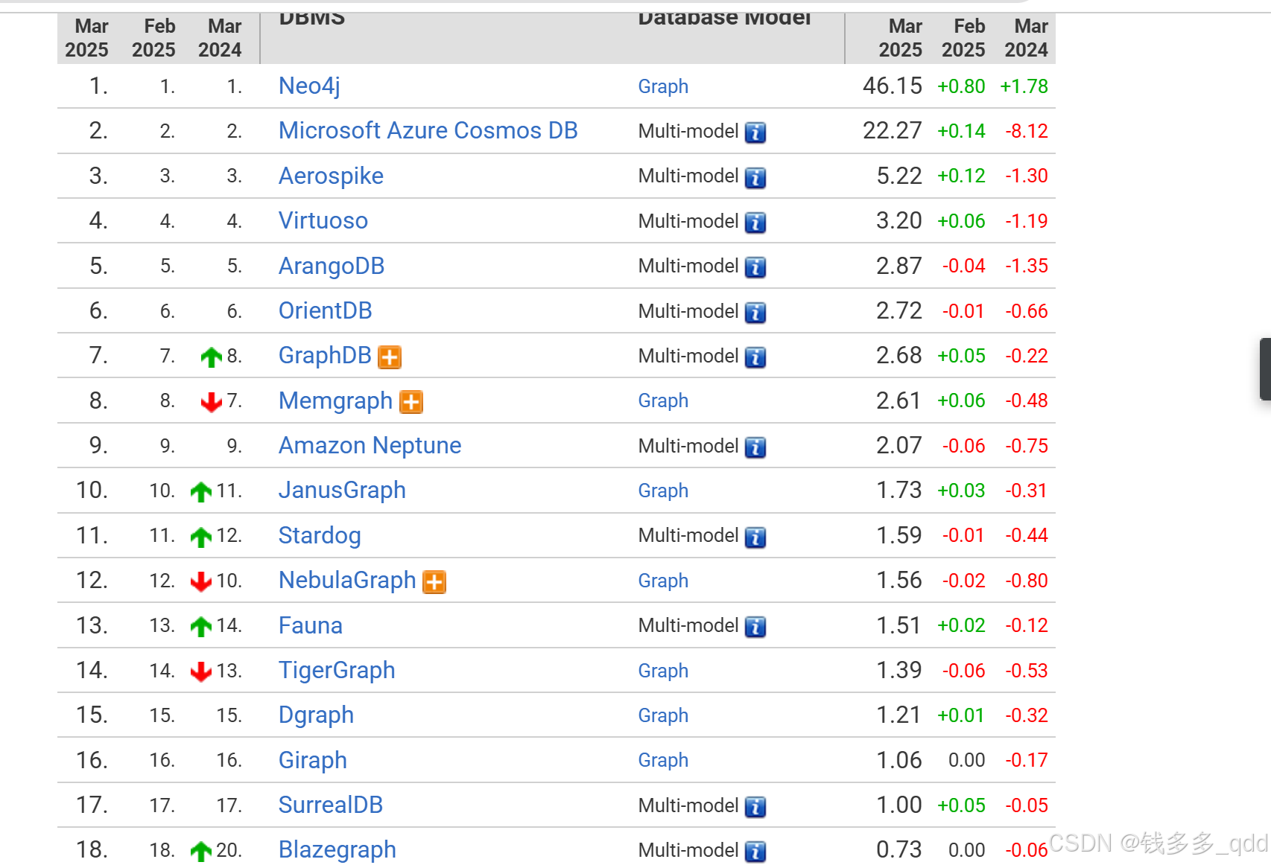1271x865 pixels.
Task: Click the Graph model link for NebulaGraph
Action: 663,581
